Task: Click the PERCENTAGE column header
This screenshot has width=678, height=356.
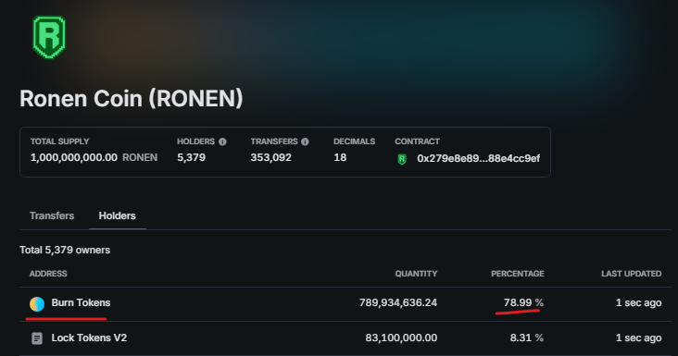Action: coord(518,274)
